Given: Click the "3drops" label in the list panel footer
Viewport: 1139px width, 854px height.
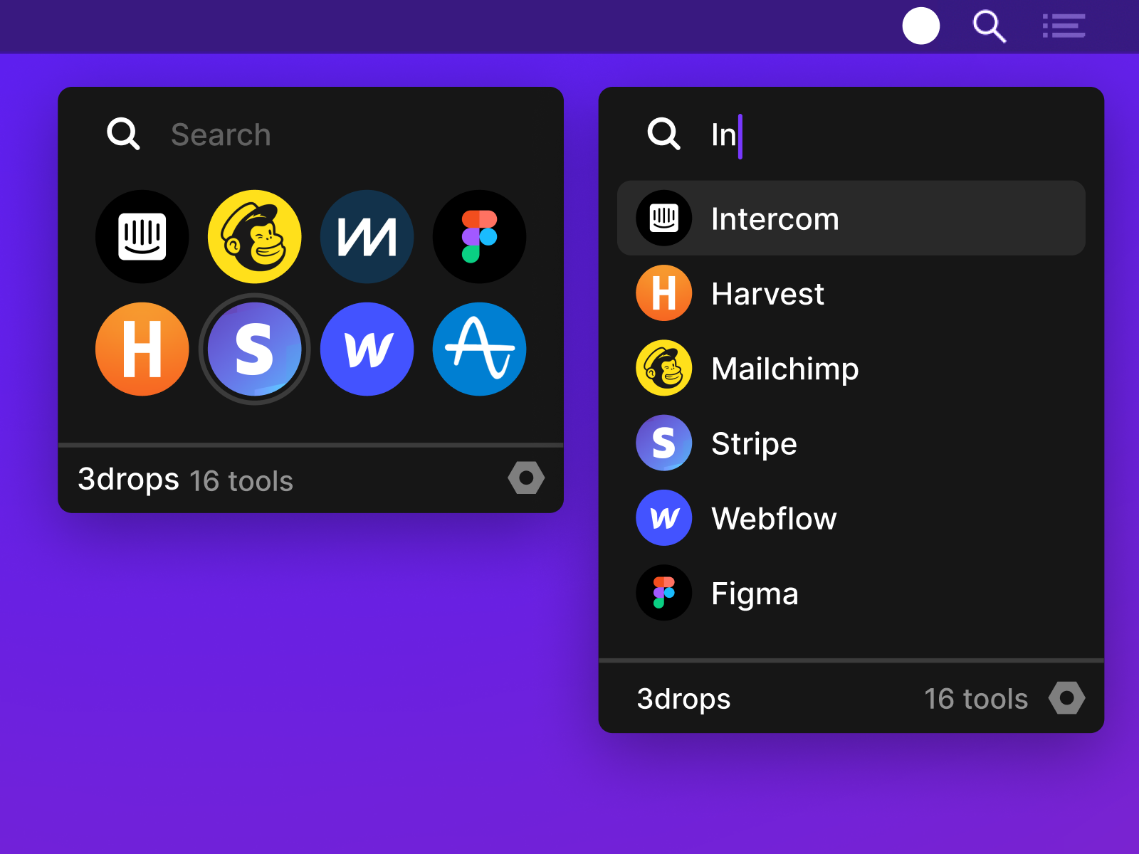Looking at the screenshot, I should 683,699.
